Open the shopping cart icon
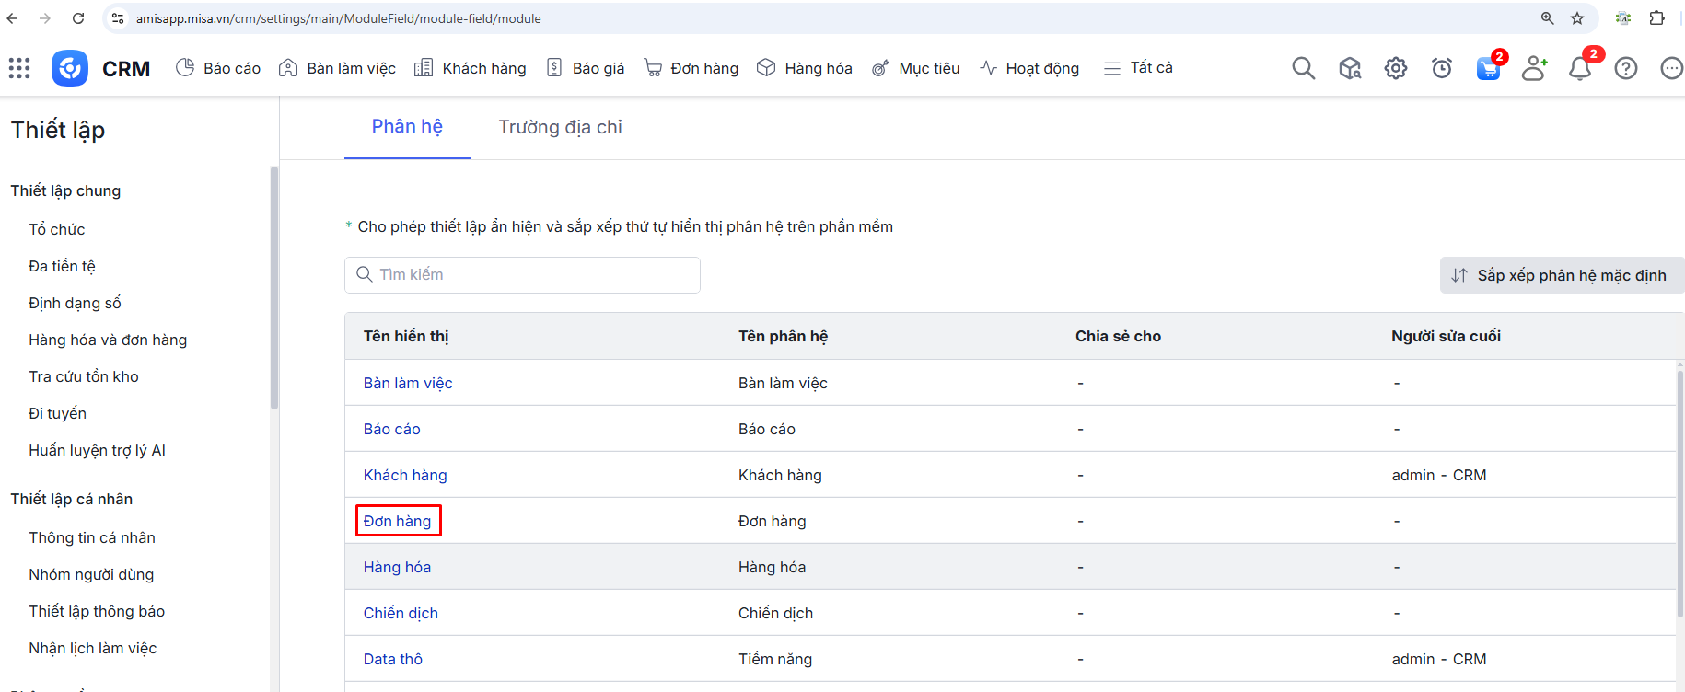 click(1488, 69)
